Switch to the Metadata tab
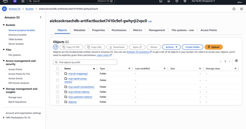The width and height of the screenshot is (246, 129). click(79, 30)
